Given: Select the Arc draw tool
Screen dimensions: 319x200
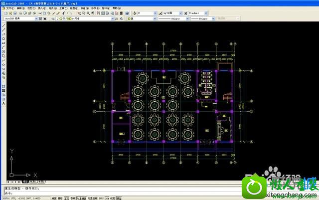Looking at the screenshot, I should tap(3, 47).
